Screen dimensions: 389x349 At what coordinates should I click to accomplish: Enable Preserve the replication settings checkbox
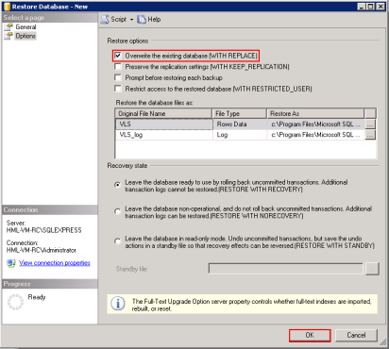(x=118, y=67)
